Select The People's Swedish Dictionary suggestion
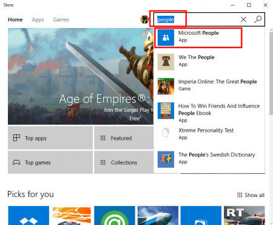Screen dimensions: 273x225 (x=217, y=155)
